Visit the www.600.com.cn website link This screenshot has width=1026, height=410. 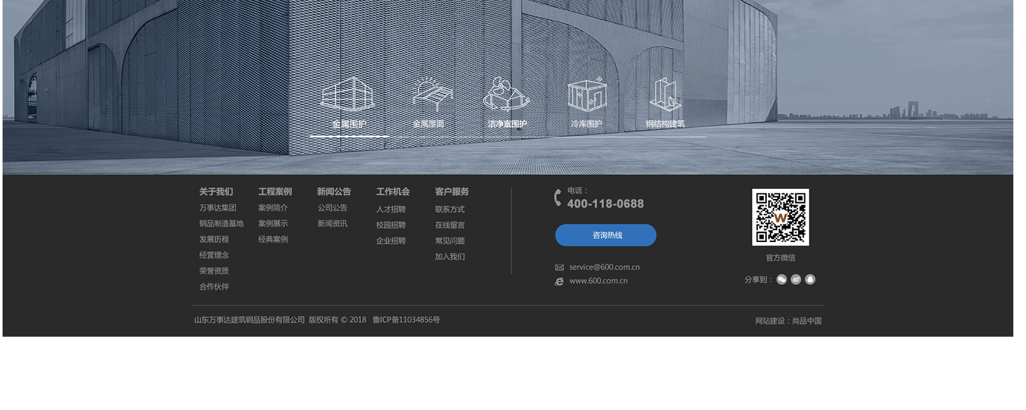pyautogui.click(x=598, y=281)
